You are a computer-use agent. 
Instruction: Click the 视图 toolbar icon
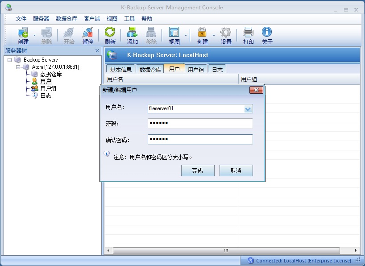pos(174,35)
